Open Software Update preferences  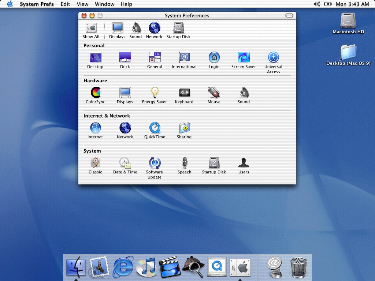coord(155,162)
